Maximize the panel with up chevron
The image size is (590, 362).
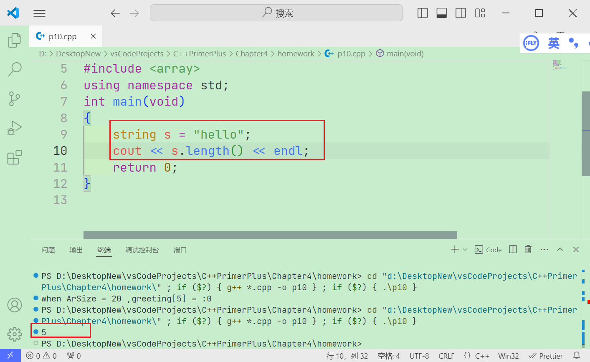coord(560,249)
